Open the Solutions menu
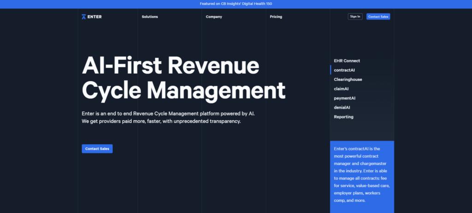This screenshot has width=472, height=213. click(150, 17)
